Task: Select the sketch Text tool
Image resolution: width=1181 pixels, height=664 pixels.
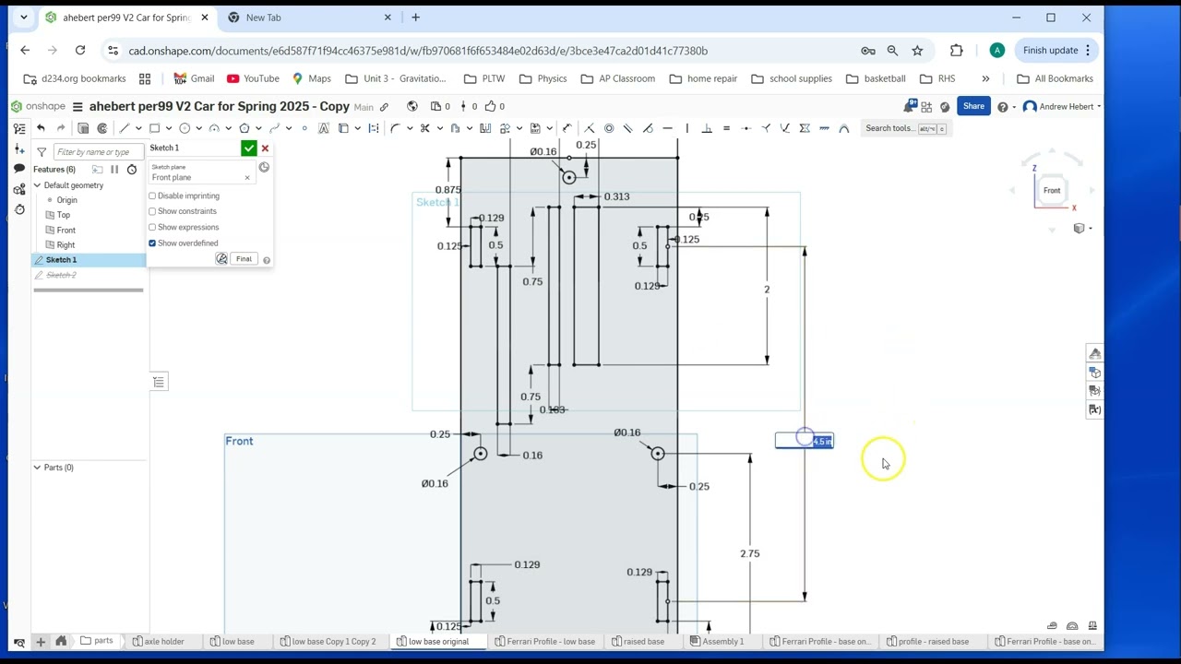Action: point(324,128)
